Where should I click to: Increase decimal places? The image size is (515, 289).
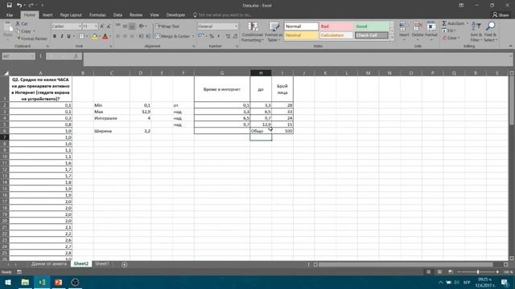[228, 36]
